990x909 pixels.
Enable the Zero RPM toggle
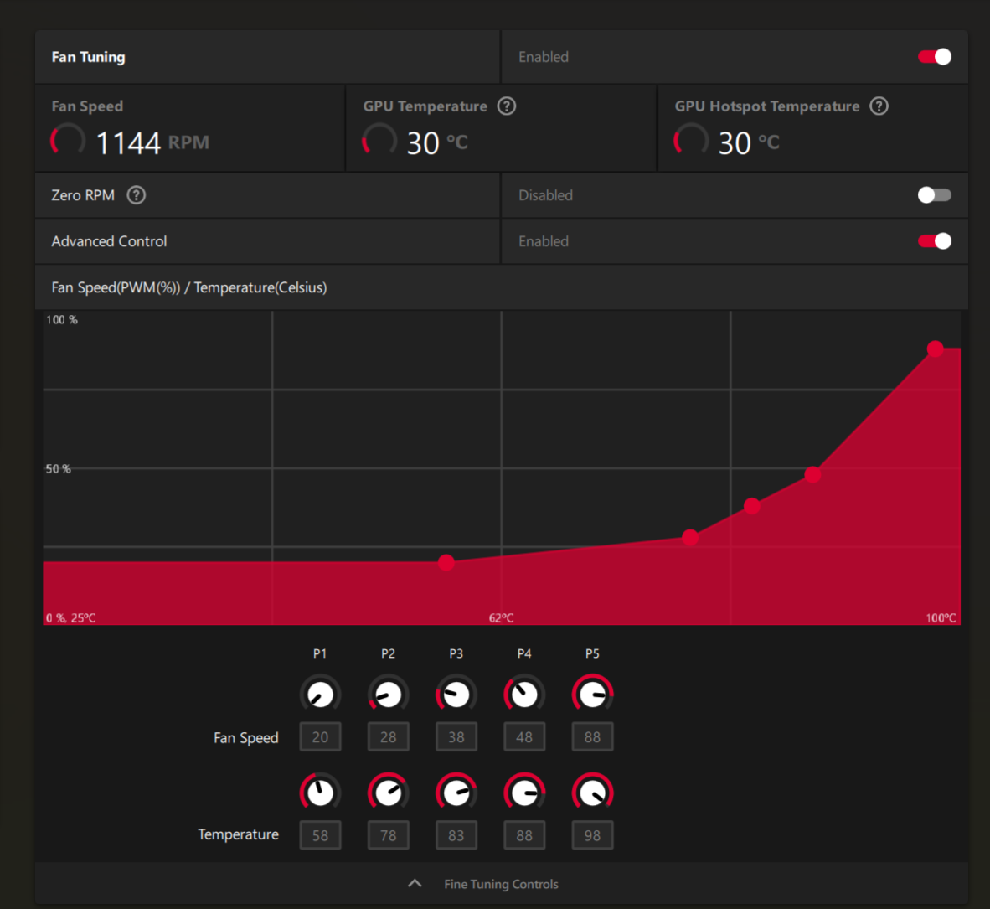click(934, 195)
